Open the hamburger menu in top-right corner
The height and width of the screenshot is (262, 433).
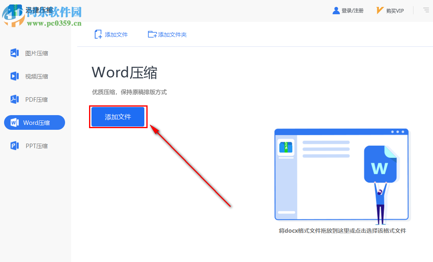coord(426,10)
